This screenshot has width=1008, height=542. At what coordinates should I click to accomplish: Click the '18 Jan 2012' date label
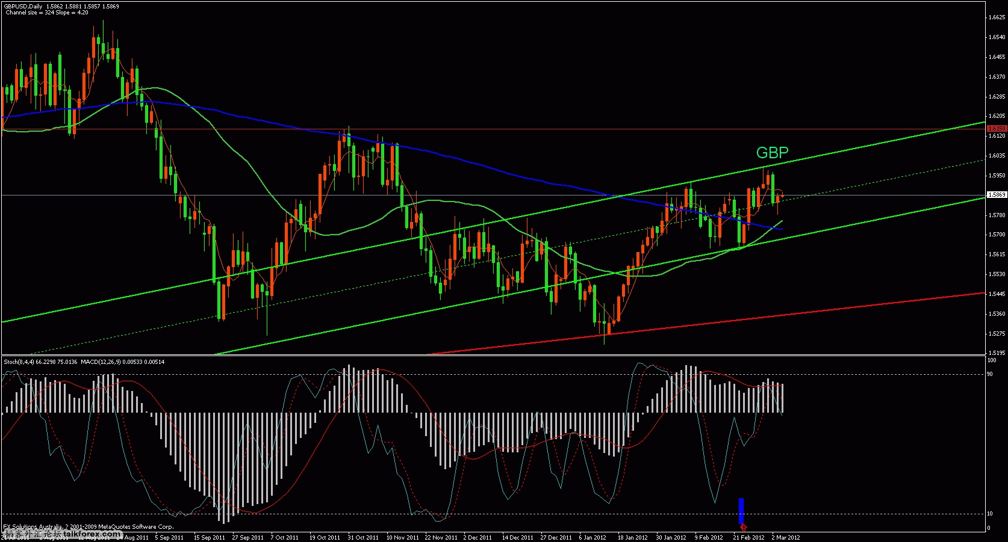coord(632,538)
